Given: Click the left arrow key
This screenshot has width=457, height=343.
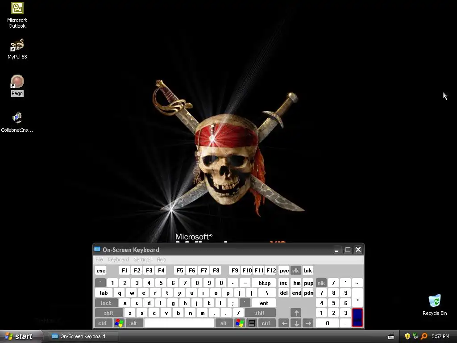Looking at the screenshot, I should coord(284,323).
